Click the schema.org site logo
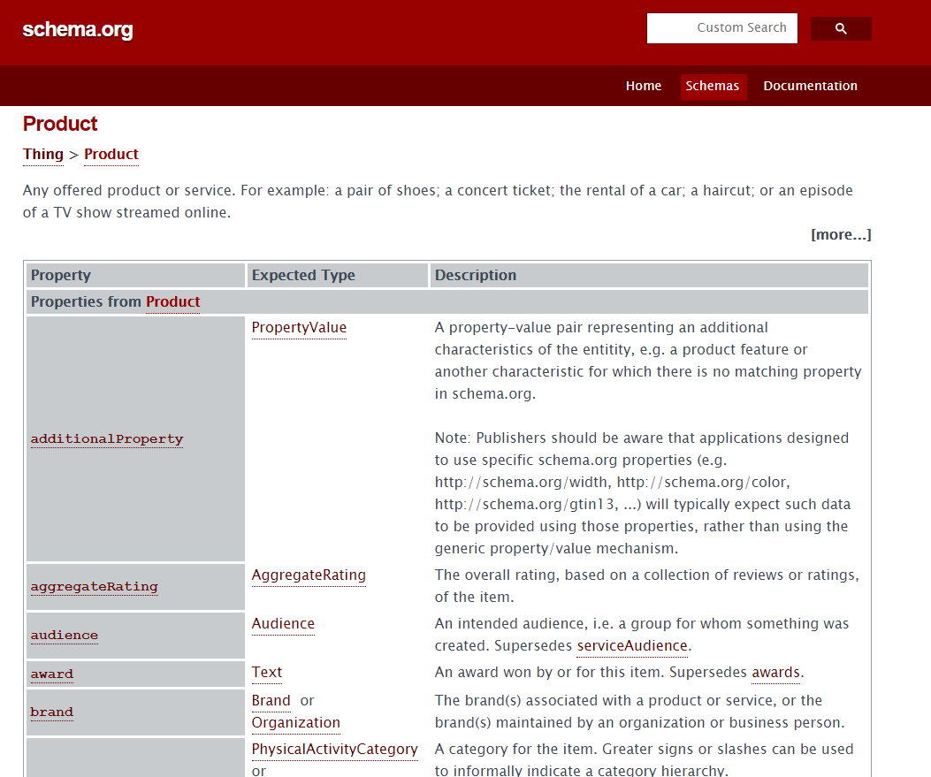The width and height of the screenshot is (931, 777). pyautogui.click(x=78, y=29)
